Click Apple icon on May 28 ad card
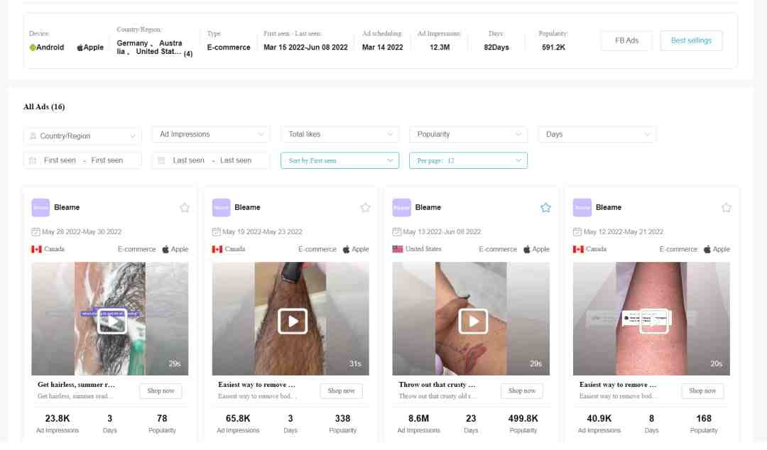 (165, 249)
